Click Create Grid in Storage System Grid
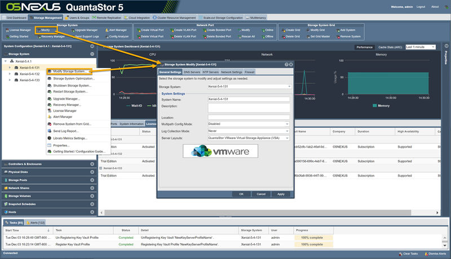Image resolution: width=451 pixels, height=259 pixels. click(x=291, y=30)
